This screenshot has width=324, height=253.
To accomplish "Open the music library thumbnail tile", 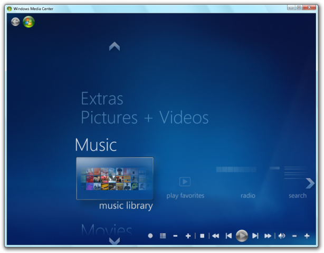I will click(115, 178).
